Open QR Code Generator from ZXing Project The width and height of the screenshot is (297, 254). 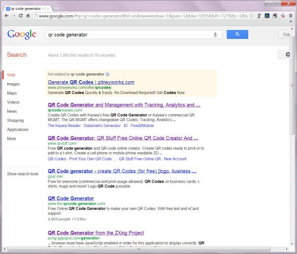(96, 233)
